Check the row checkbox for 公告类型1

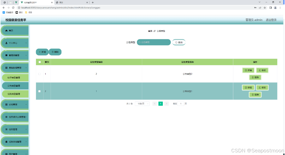click(x=39, y=91)
